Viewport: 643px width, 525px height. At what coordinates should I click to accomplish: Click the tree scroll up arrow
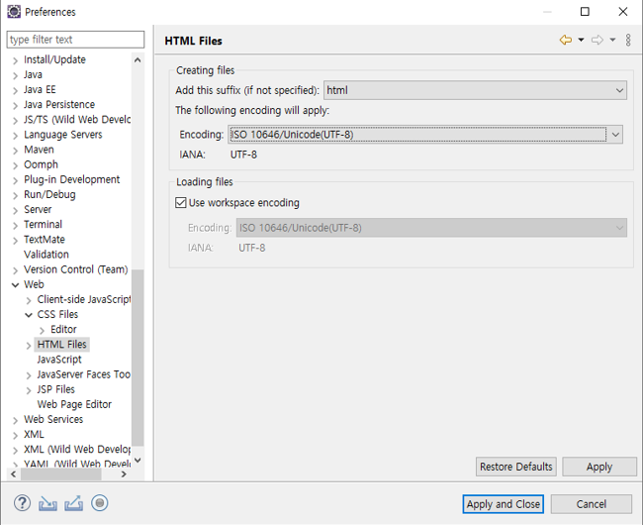coord(138,60)
